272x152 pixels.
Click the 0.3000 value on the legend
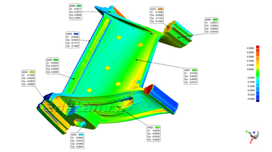(250, 48)
